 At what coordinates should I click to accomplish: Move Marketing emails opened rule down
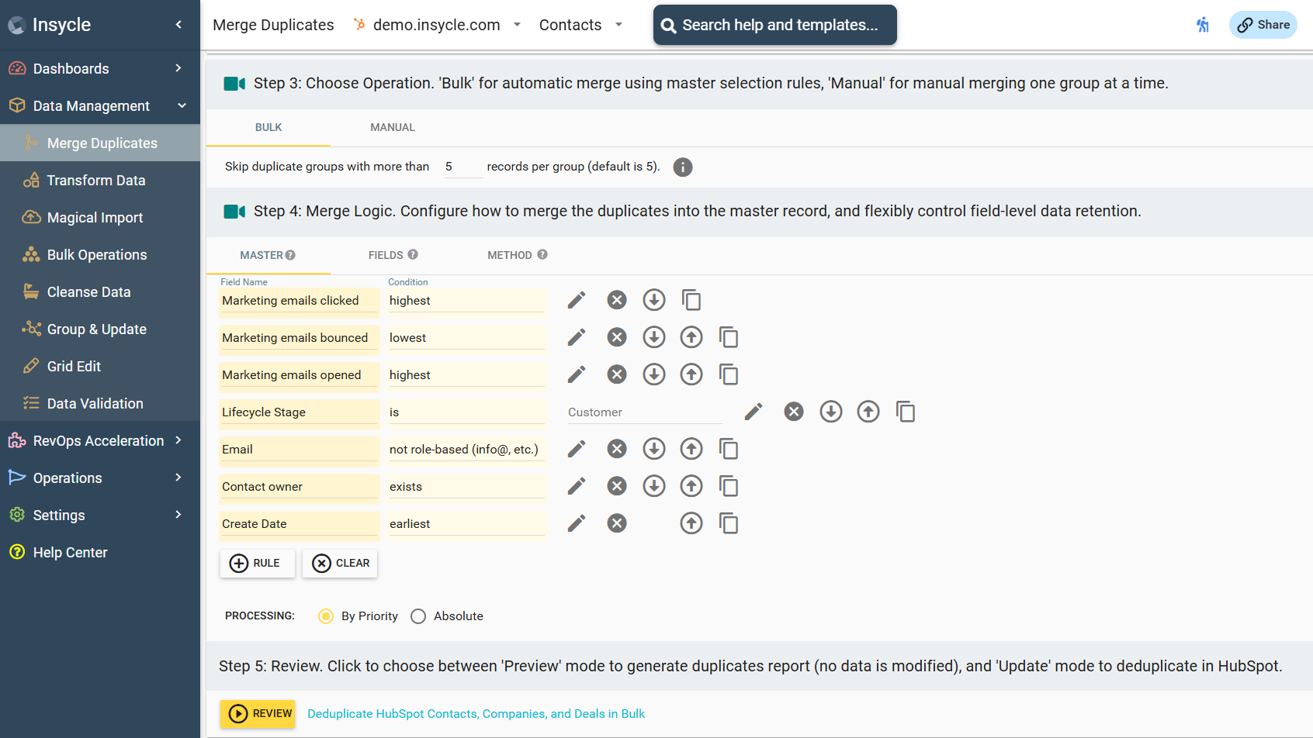click(x=654, y=374)
